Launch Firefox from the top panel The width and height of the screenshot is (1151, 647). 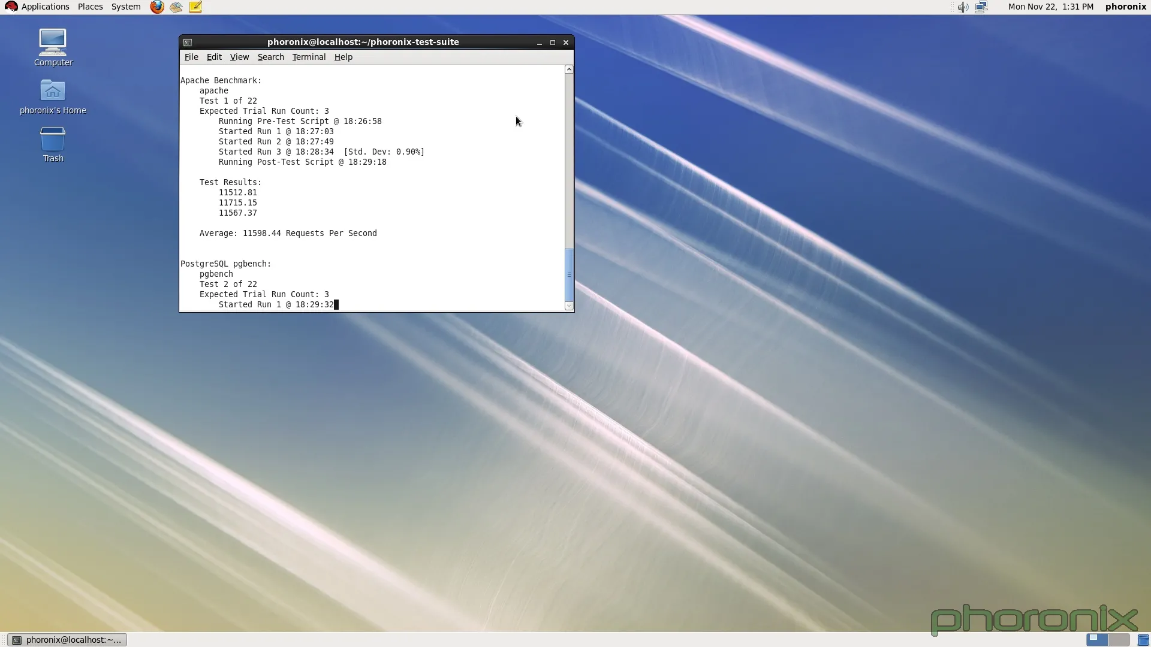tap(157, 7)
